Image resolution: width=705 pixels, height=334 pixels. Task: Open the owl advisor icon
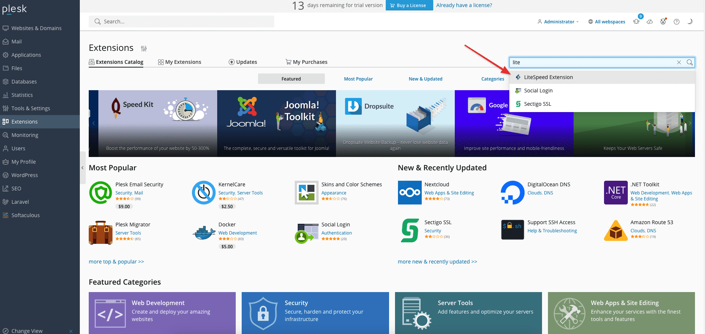(663, 22)
